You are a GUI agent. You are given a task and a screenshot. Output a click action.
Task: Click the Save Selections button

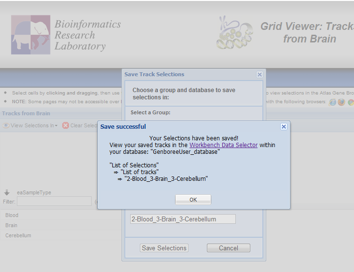(x=164, y=248)
